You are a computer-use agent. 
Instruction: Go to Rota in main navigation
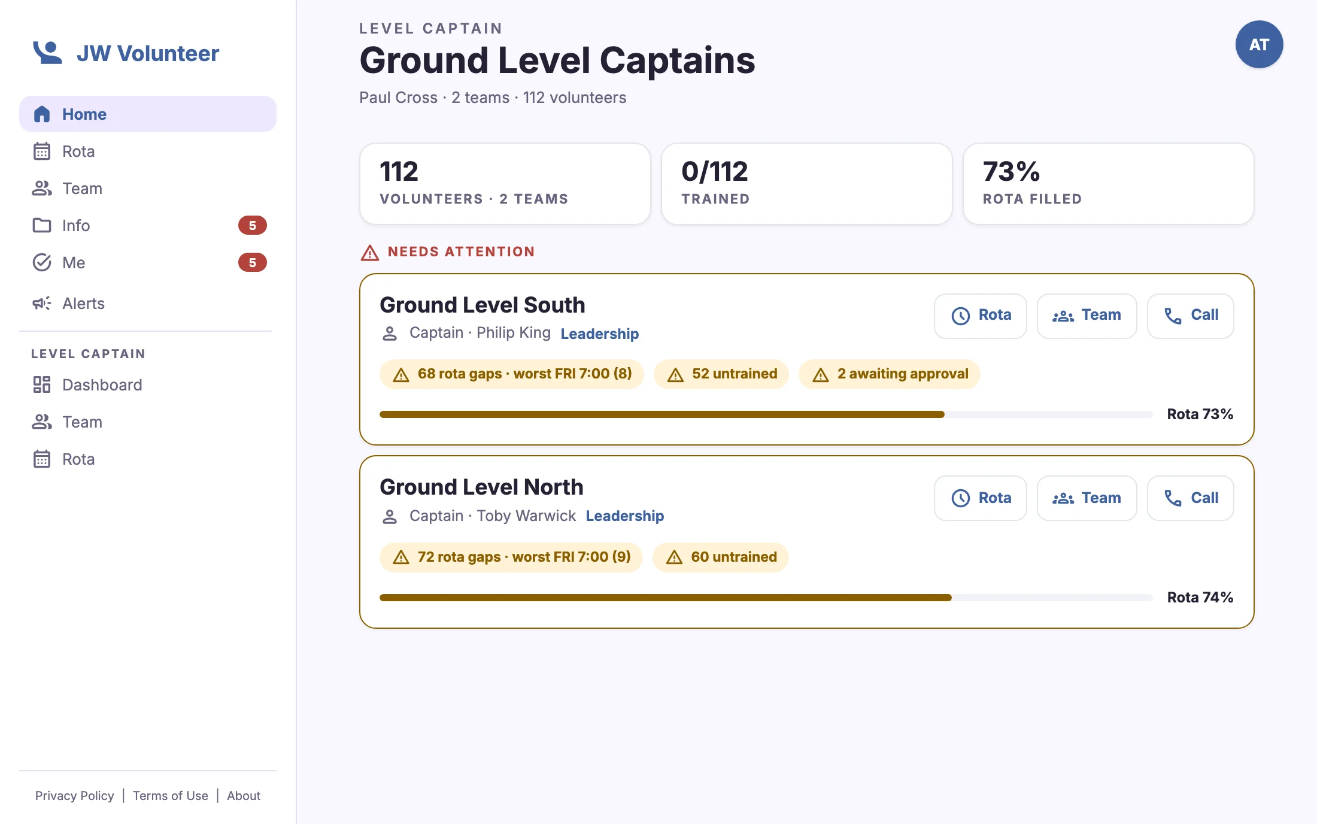pyautogui.click(x=148, y=151)
